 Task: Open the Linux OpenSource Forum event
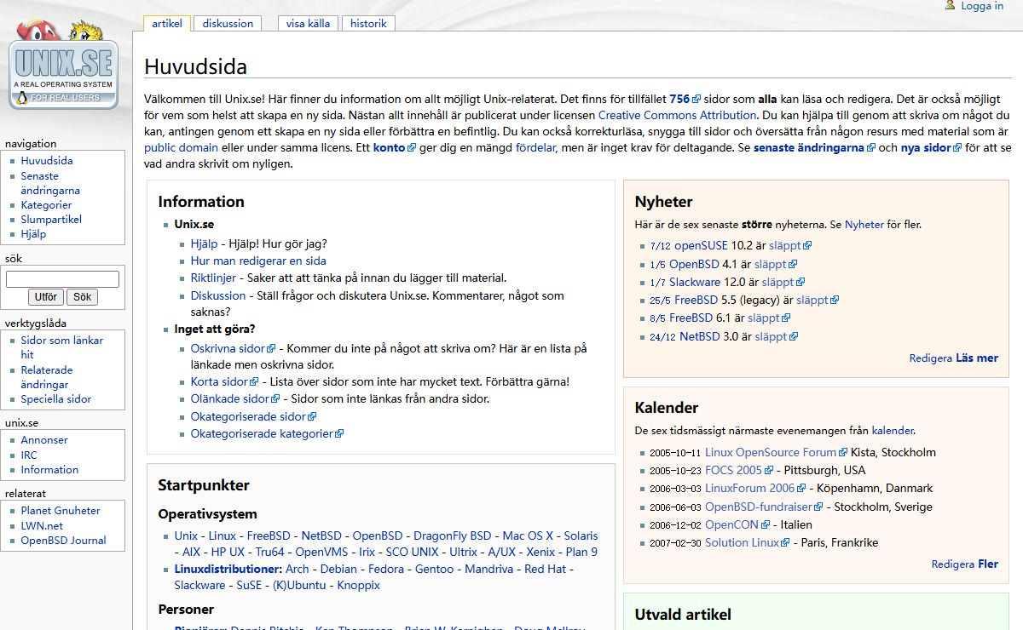(776, 452)
